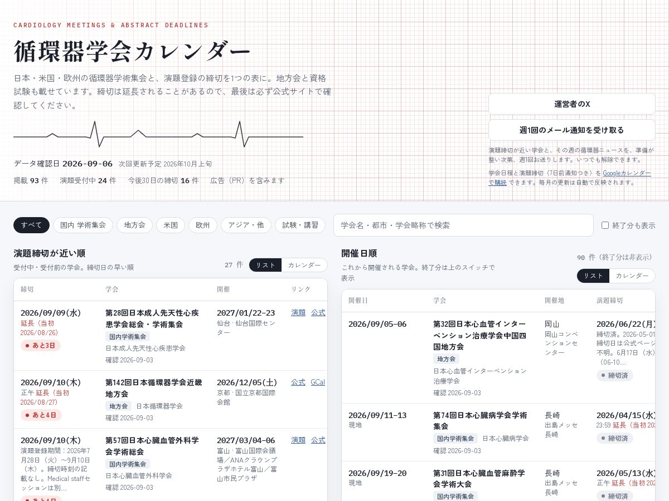The height and width of the screenshot is (501, 669).
Task: Select the アジア・他 filter chip
Action: [246, 225]
